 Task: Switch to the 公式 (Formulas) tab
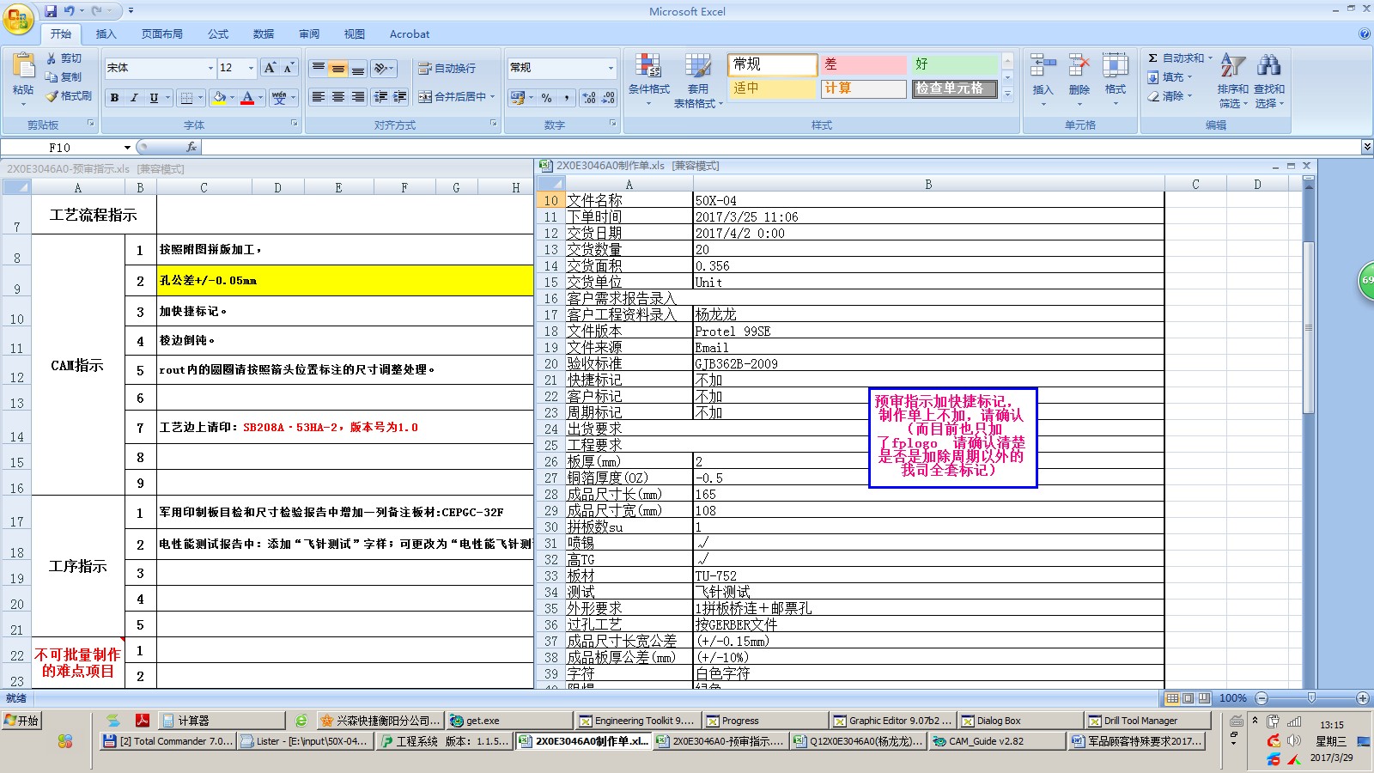218,34
